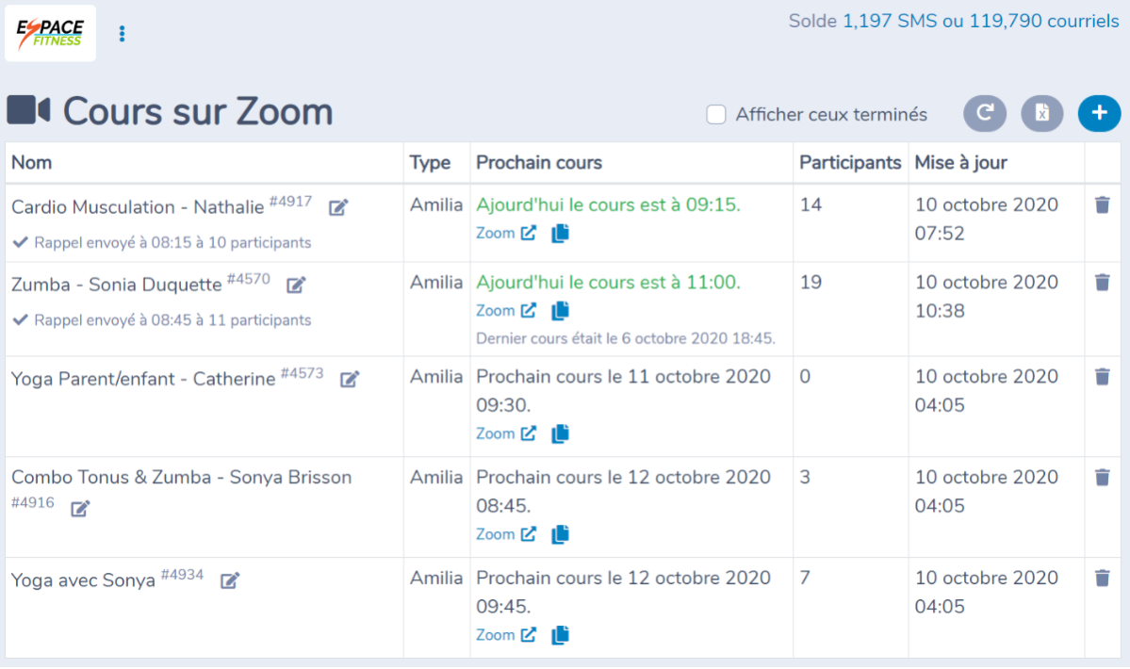This screenshot has width=1130, height=669.
Task: Click the 119,790 courriels balance link
Action: coord(1044,21)
